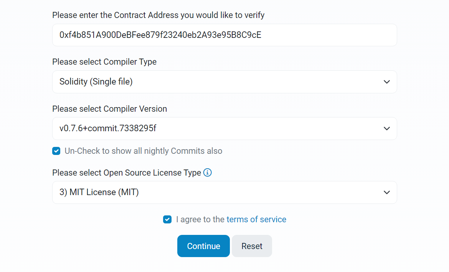Click the Contract Address input field
This screenshot has height=272, width=449.
tap(225, 35)
